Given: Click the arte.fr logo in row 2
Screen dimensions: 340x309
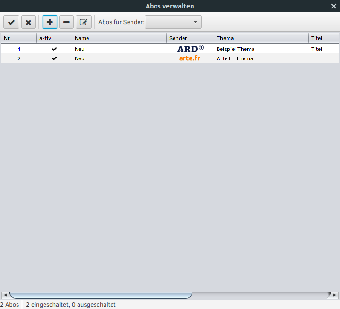Looking at the screenshot, I should tap(190, 58).
